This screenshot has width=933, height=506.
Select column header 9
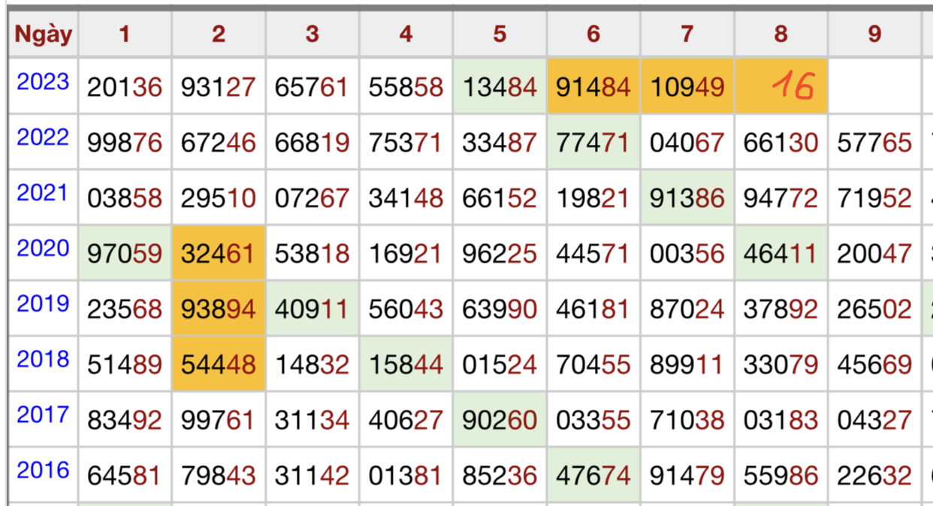coord(874,35)
